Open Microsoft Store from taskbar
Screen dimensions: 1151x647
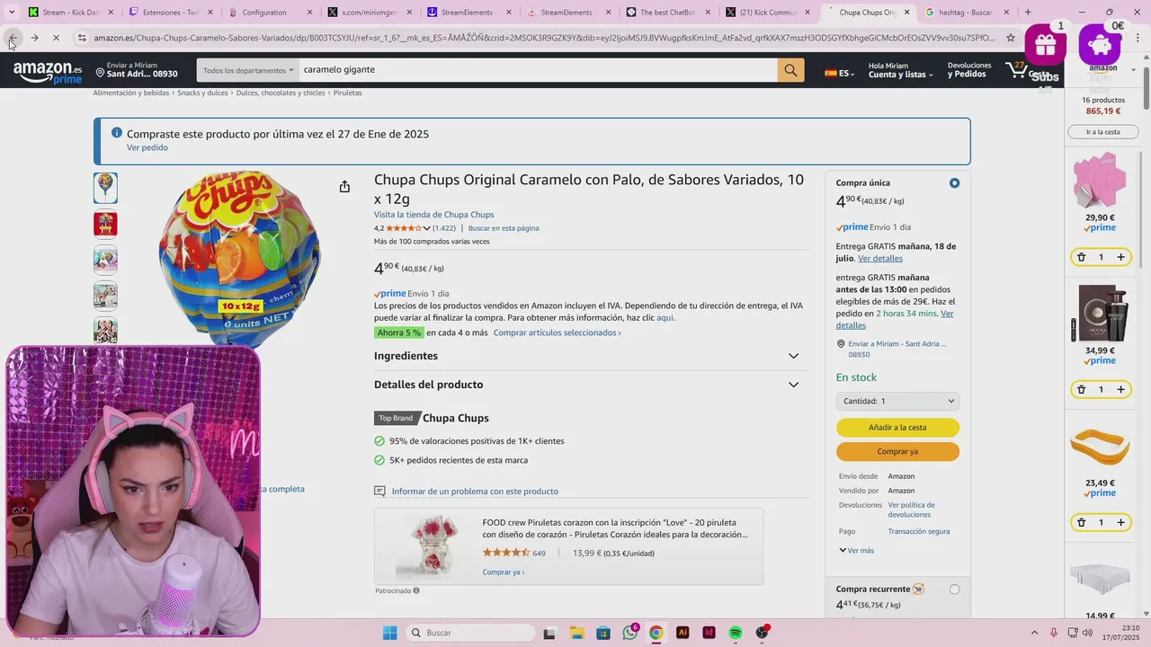[602, 633]
